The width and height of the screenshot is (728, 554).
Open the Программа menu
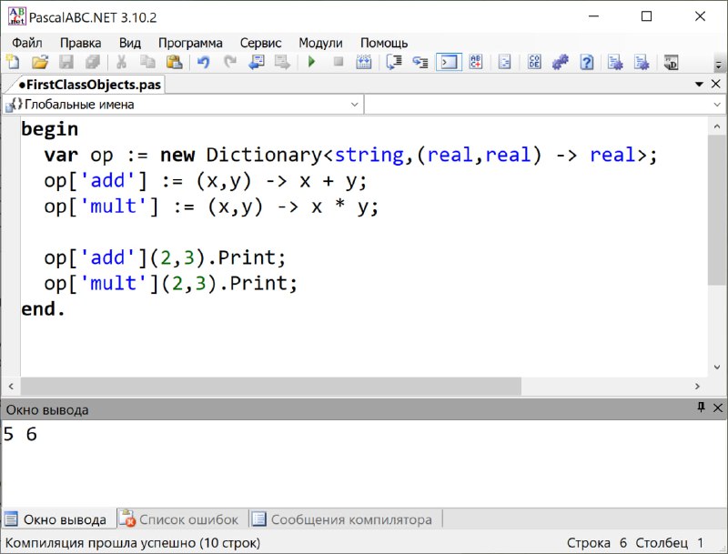point(190,43)
